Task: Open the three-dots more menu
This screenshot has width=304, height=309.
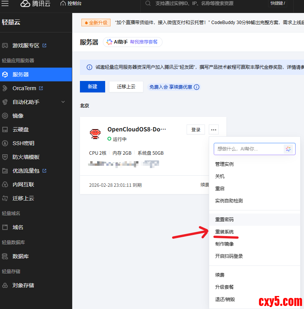Action: click(214, 129)
